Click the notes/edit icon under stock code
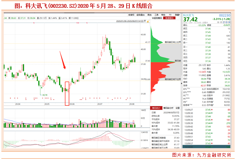Screen dimensions: 236x160 point(224,22)
